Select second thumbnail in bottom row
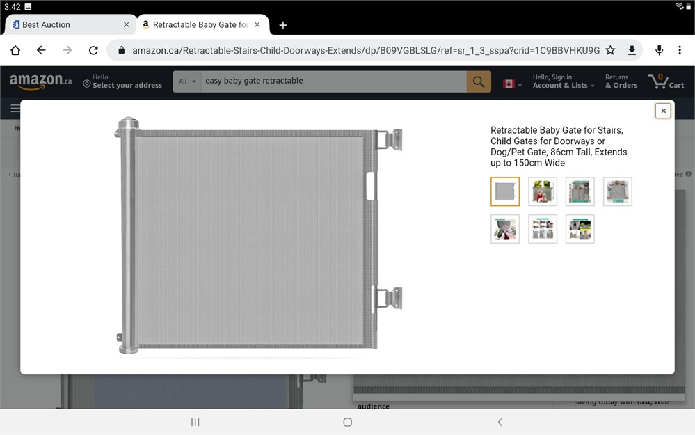This screenshot has width=695, height=435. (543, 229)
